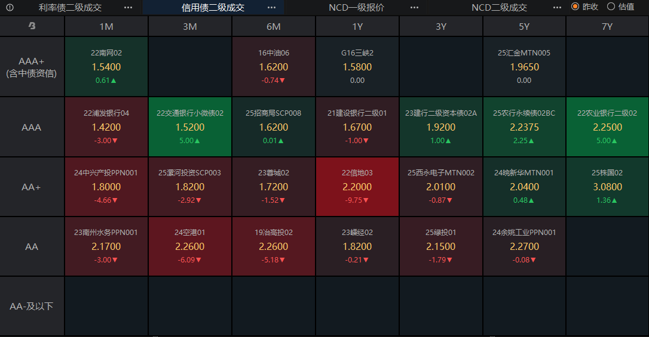Click the 3Y column header

coord(441,26)
